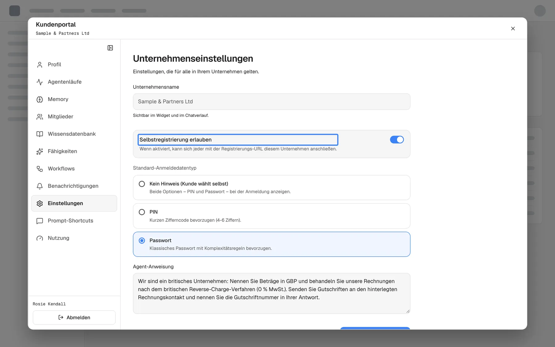Click the Standard-Anmeldedatentyp label
The width and height of the screenshot is (555, 347).
(165, 168)
